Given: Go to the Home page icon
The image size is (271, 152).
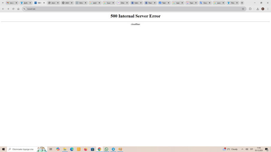Looking at the screenshot, I should coord(18,9).
